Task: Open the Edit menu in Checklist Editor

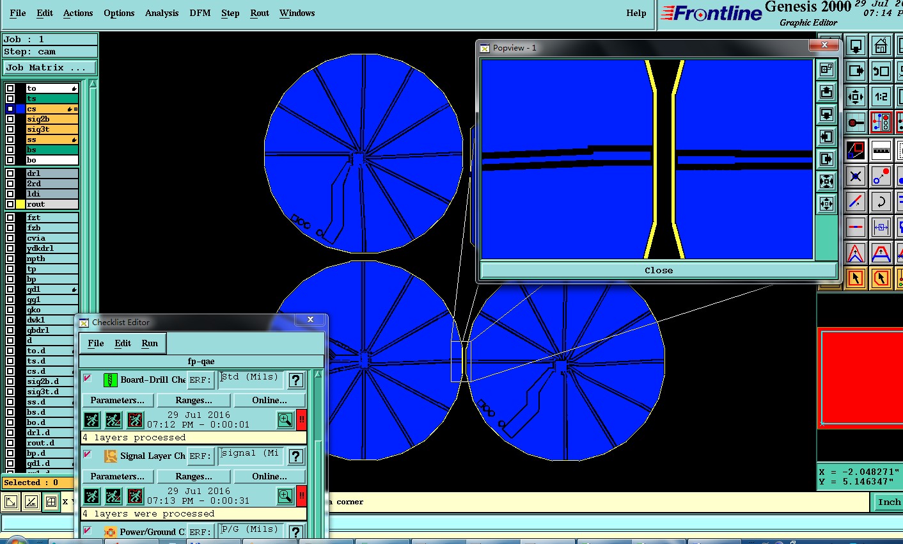Action: click(123, 343)
